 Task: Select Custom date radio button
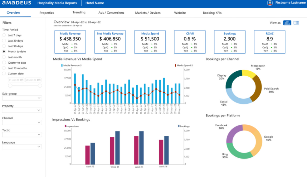4,74
